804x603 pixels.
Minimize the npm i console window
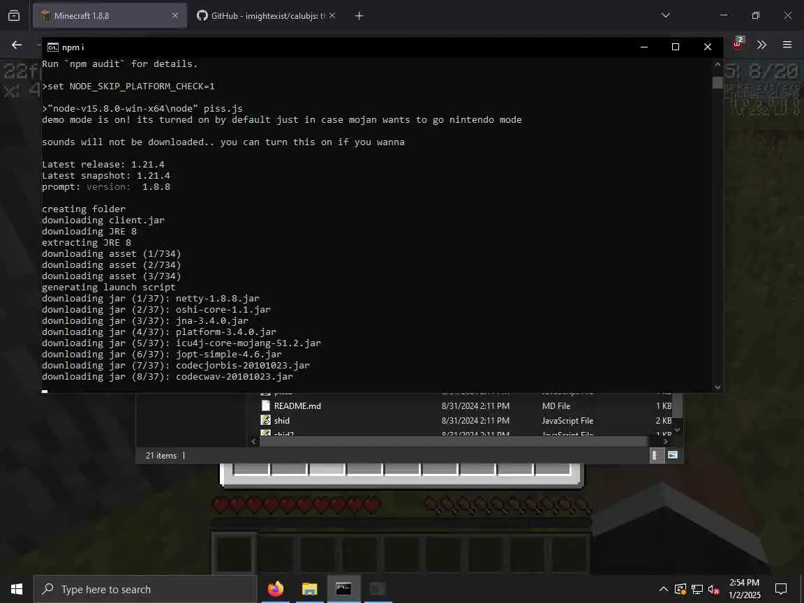(644, 47)
